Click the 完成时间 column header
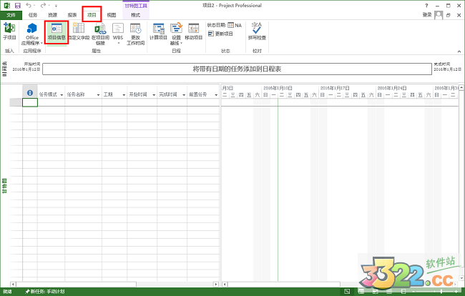465x296 pixels. tap(168, 94)
